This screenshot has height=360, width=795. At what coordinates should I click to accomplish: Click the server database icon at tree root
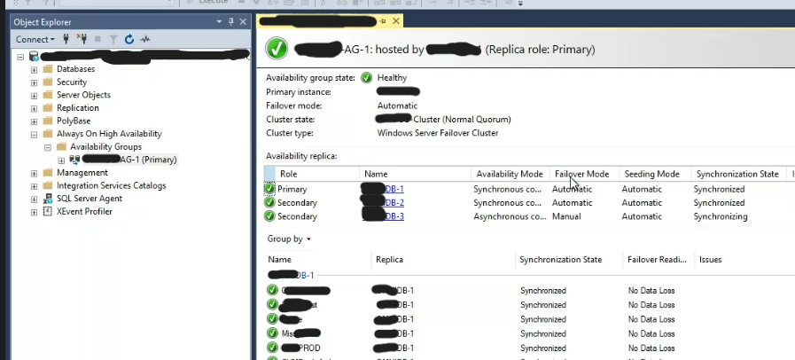35,56
